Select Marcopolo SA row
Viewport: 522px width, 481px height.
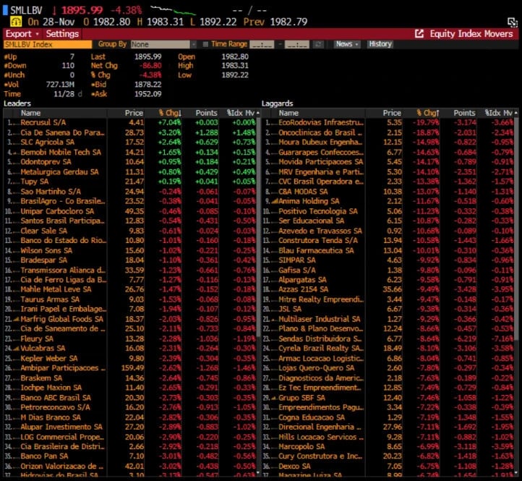click(x=388, y=447)
